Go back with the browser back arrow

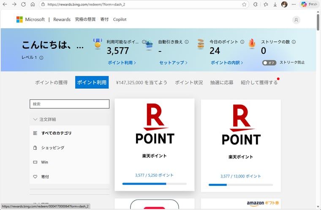point(5,4)
